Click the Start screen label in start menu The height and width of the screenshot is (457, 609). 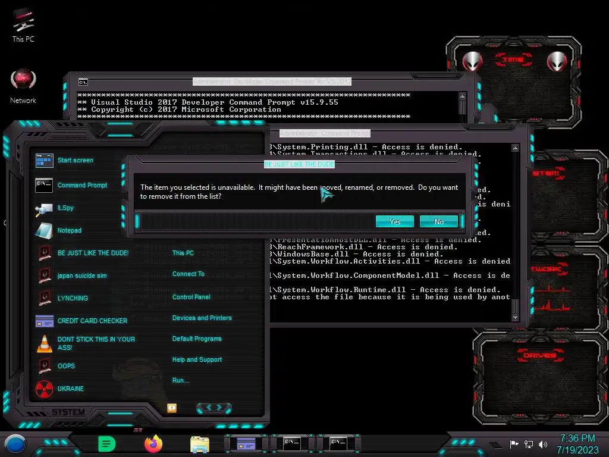point(76,160)
